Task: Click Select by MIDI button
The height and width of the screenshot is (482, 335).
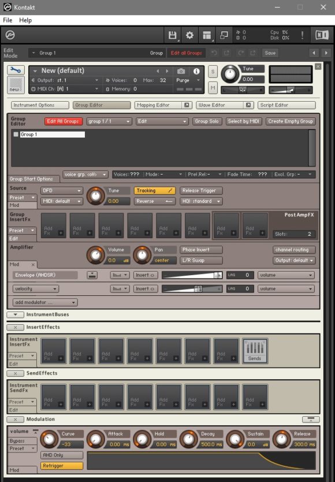Action: coord(244,121)
